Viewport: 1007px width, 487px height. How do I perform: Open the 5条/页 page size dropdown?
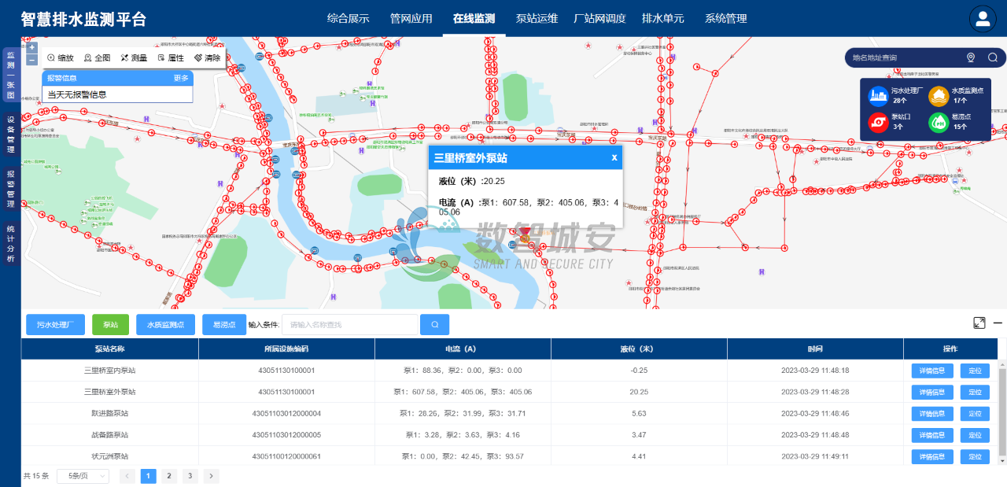point(83,476)
